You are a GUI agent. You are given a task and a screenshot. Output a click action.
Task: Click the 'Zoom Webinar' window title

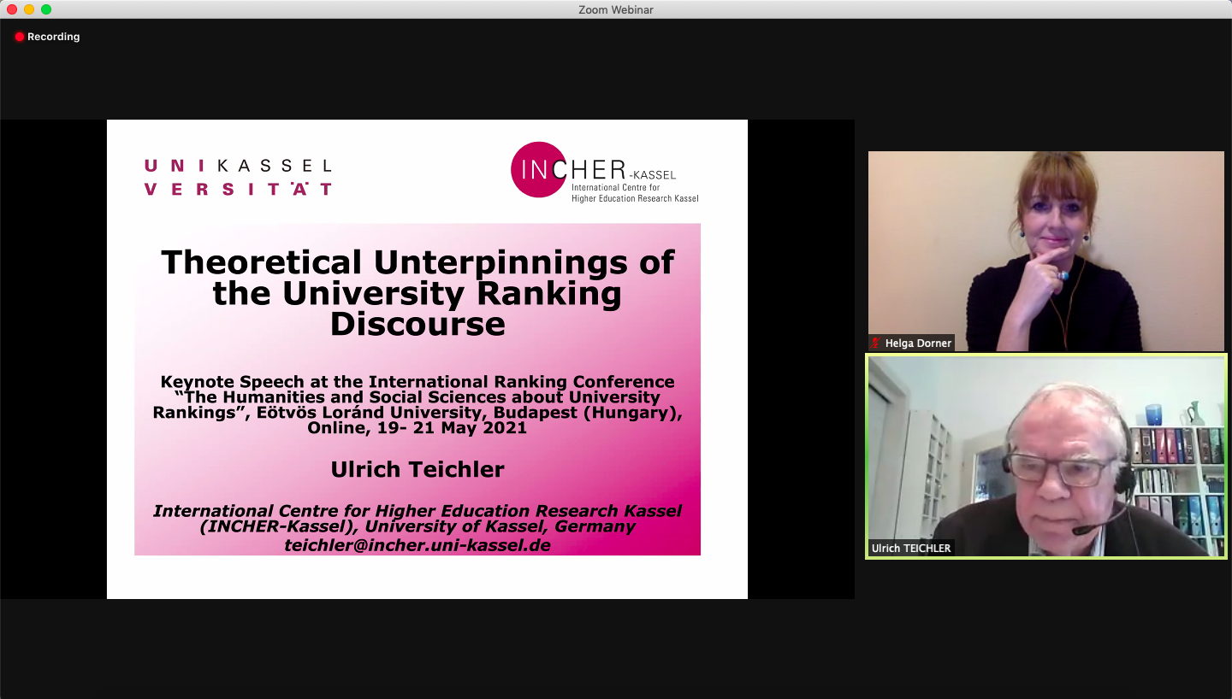pos(615,9)
